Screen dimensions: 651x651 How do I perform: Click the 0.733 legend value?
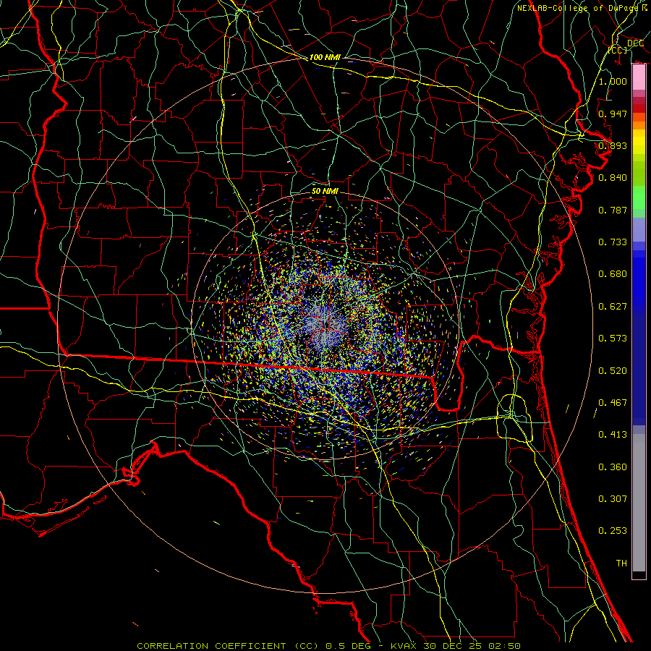tap(613, 242)
